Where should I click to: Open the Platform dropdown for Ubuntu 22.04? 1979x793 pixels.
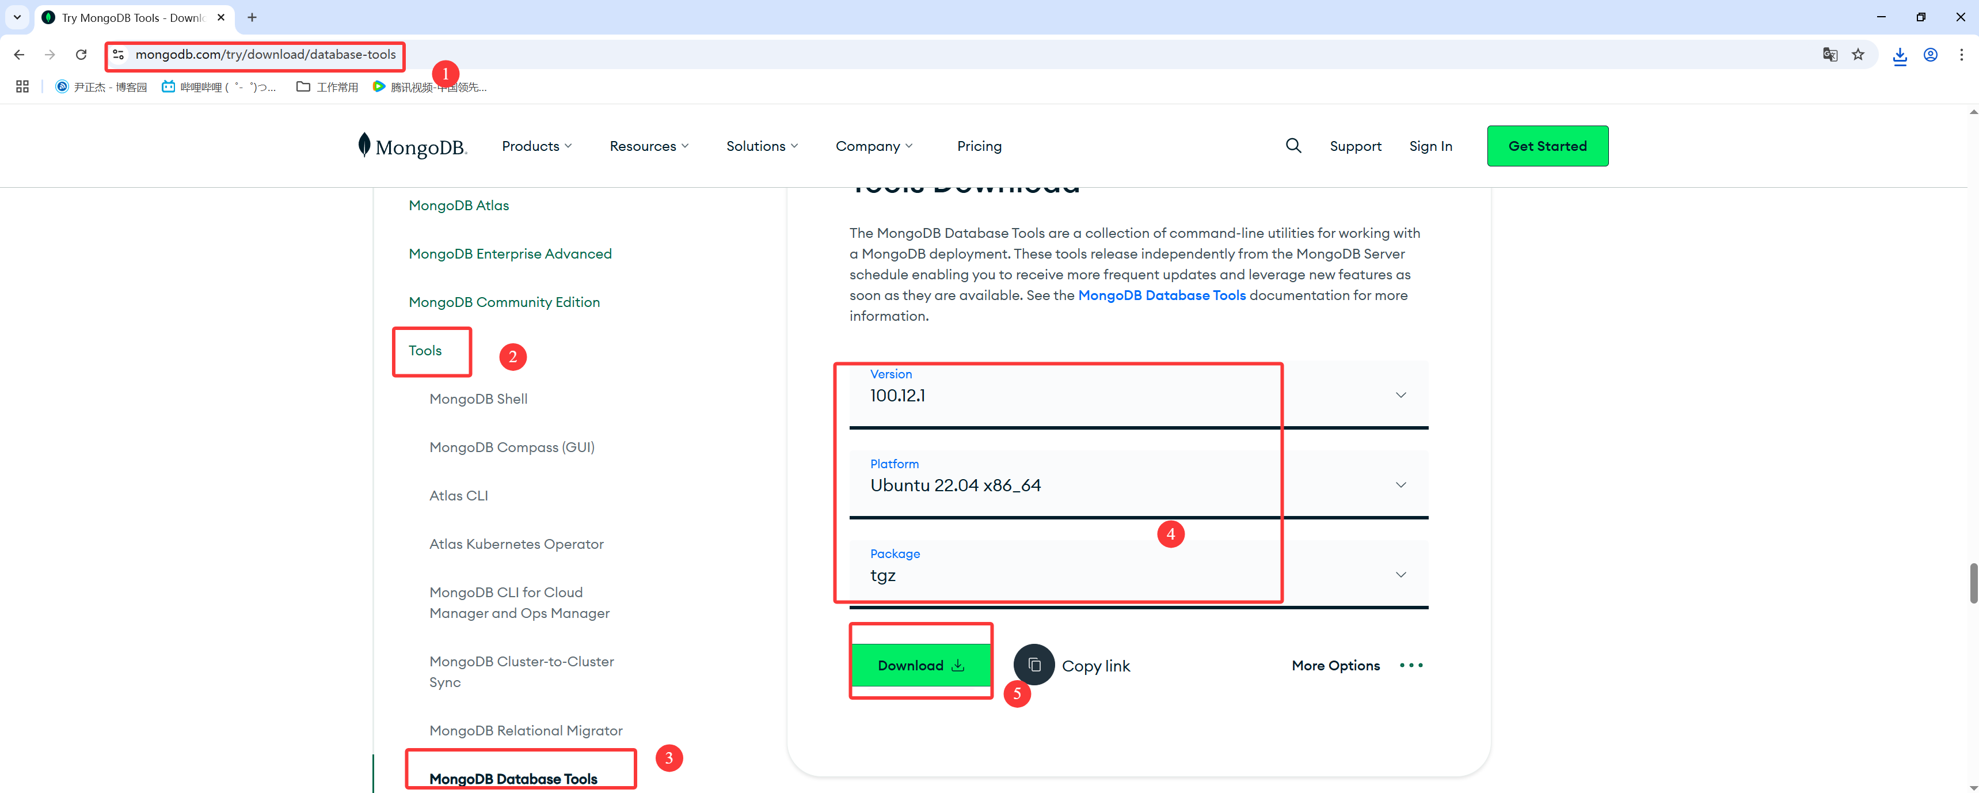[1400, 484]
